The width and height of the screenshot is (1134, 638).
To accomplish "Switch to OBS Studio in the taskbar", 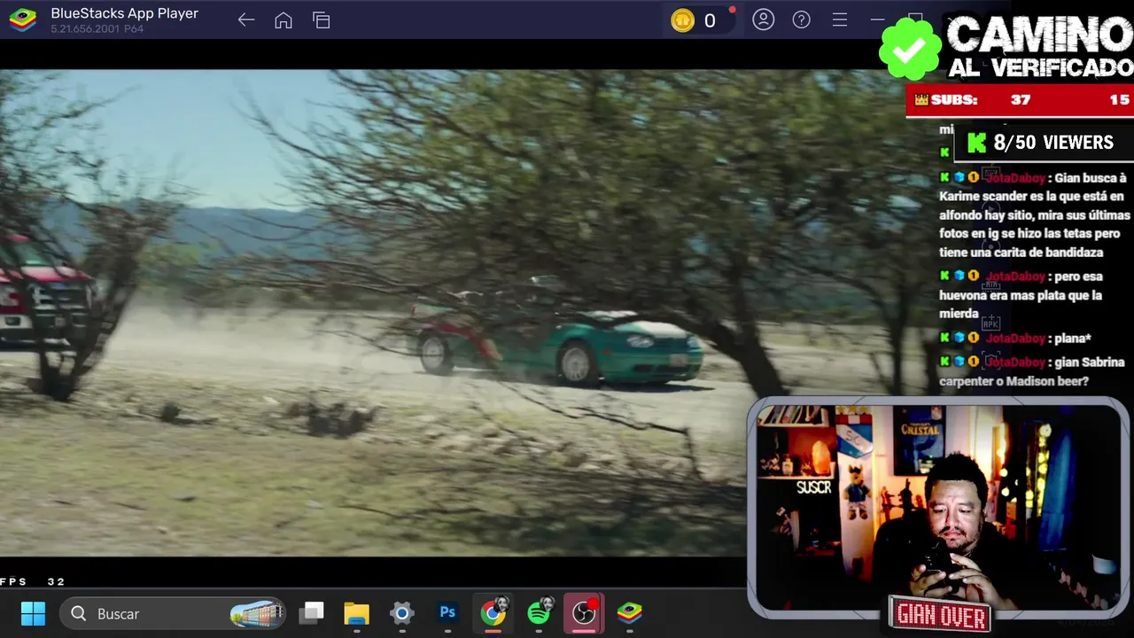I will pyautogui.click(x=584, y=613).
